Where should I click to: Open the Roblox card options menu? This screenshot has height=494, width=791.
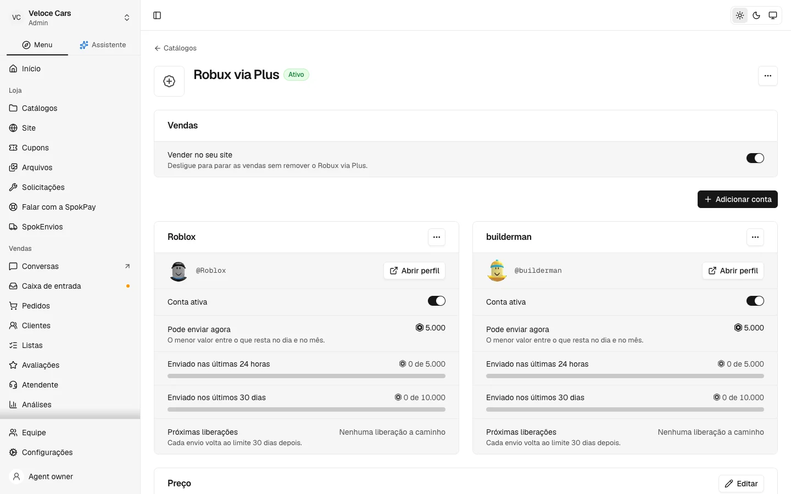(437, 237)
